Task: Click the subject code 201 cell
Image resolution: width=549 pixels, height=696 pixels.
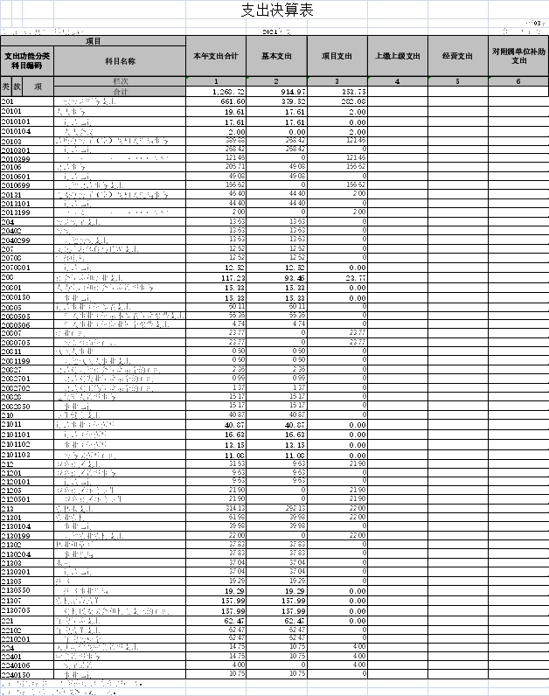Action: [27, 102]
